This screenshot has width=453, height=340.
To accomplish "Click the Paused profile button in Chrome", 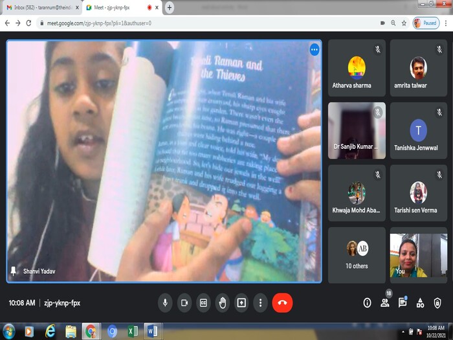I will tap(426, 23).
